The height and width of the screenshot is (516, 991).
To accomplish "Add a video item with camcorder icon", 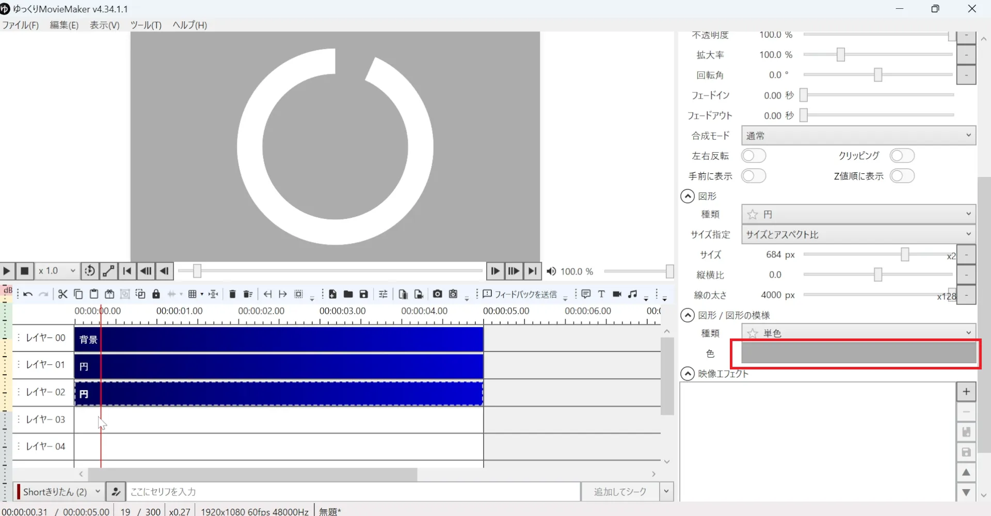I will (617, 294).
